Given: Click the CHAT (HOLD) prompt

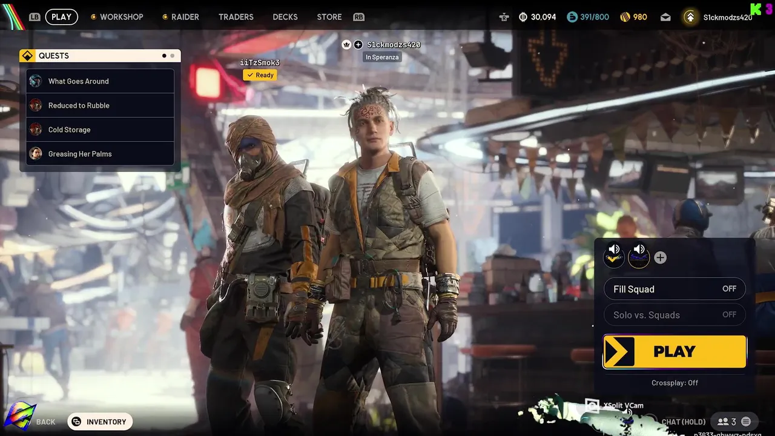Looking at the screenshot, I should pyautogui.click(x=683, y=422).
